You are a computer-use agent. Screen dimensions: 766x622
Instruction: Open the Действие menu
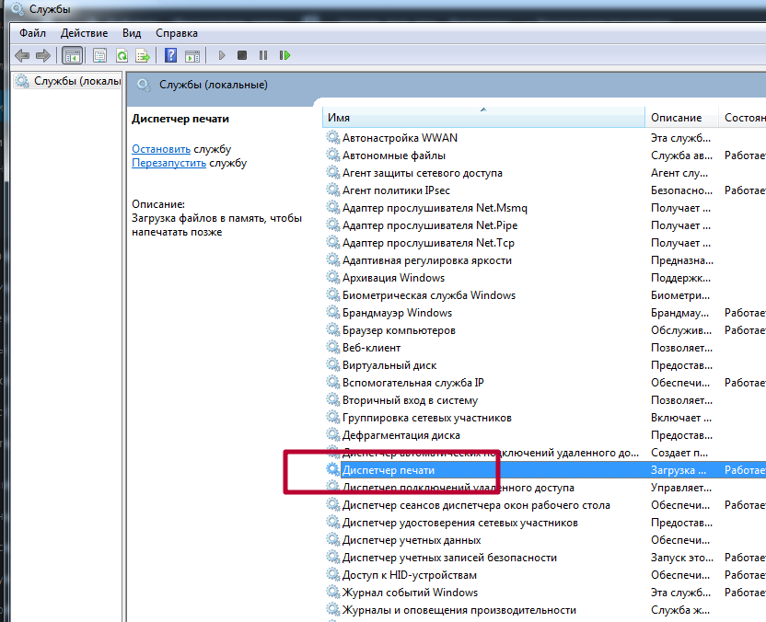pos(84,33)
